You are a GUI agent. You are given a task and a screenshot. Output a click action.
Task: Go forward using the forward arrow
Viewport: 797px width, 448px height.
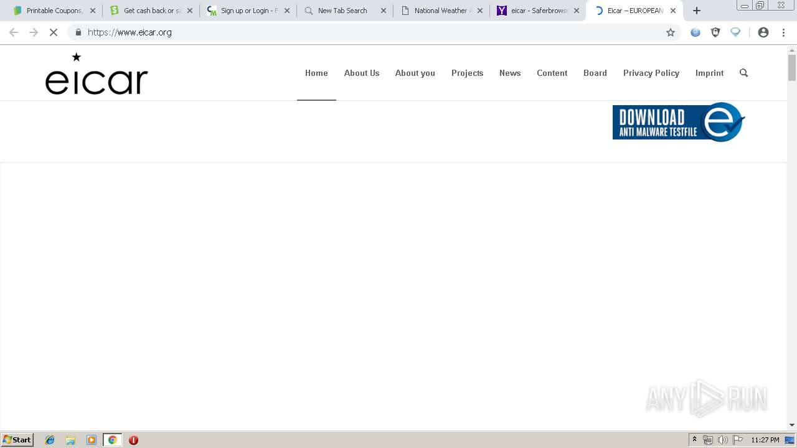coord(34,32)
